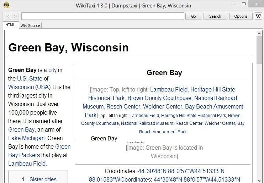Click the Search button
The image size is (264, 183).
(x=215, y=16)
